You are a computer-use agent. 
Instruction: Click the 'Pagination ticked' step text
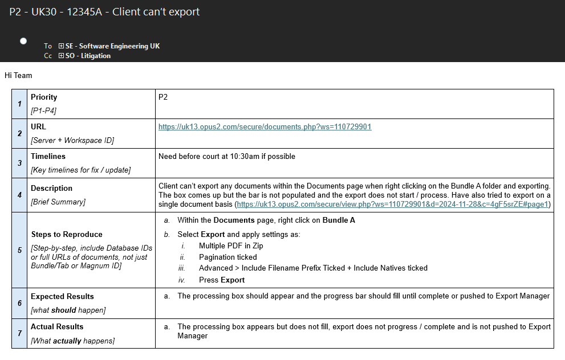[x=227, y=257]
